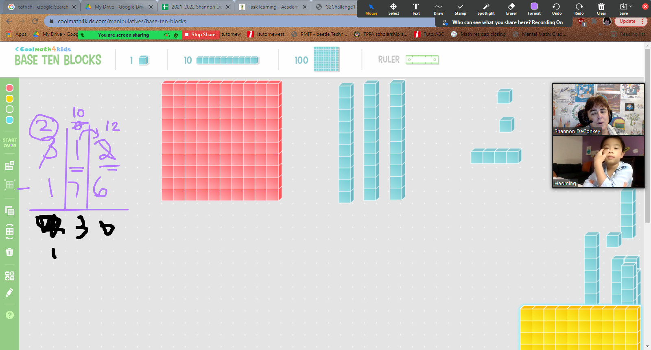Click the Chrome Update button
The image size is (651, 350).
(631, 21)
